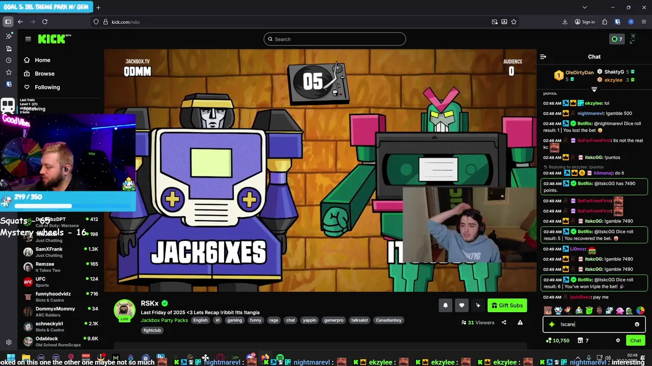Click the green sparkle in chat input
652x366 pixels.
tap(552, 324)
